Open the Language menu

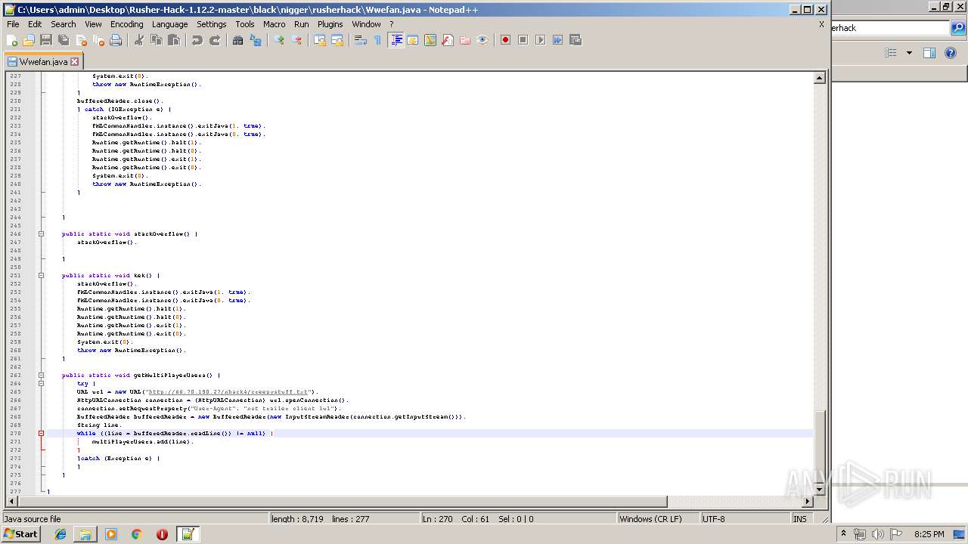(x=169, y=24)
